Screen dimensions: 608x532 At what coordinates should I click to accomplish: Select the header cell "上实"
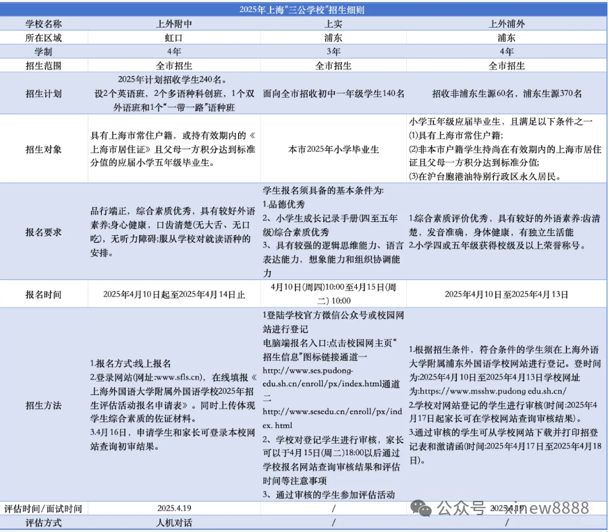coord(333,24)
